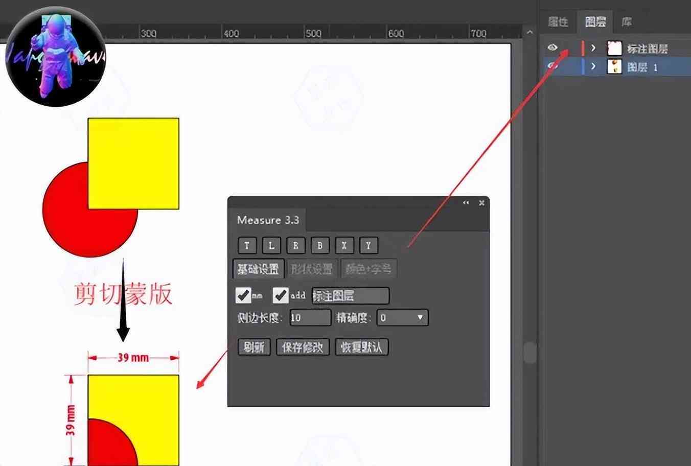Screen dimensions: 691x466
Task: Expand the 标注图层 layer
Action: pyautogui.click(x=593, y=48)
